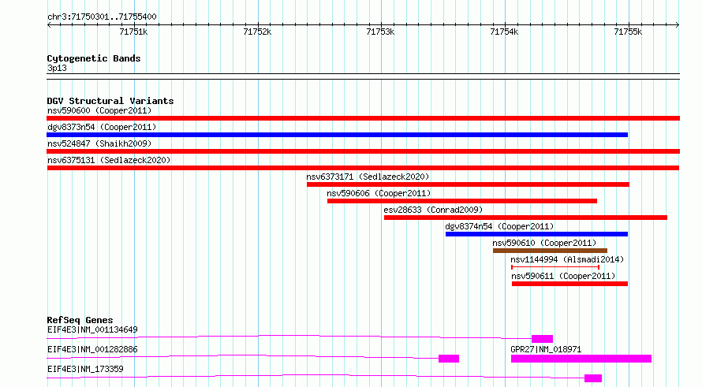The width and height of the screenshot is (702, 387).
Task: Click the GPR27 magenta exon block
Action: (581, 359)
